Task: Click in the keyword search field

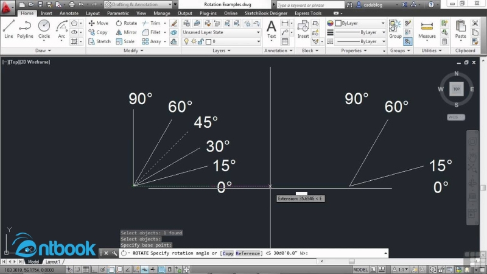Action: click(x=310, y=5)
